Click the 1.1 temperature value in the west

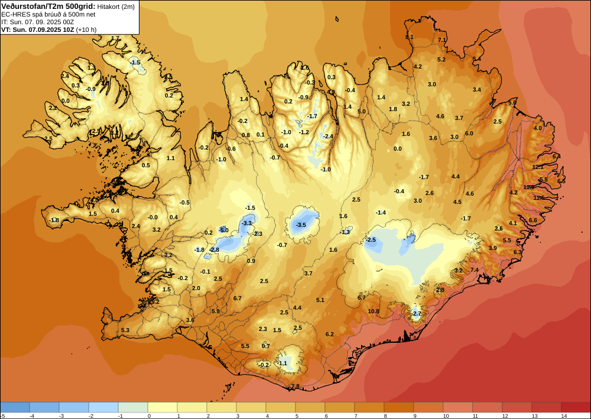pyautogui.click(x=171, y=158)
